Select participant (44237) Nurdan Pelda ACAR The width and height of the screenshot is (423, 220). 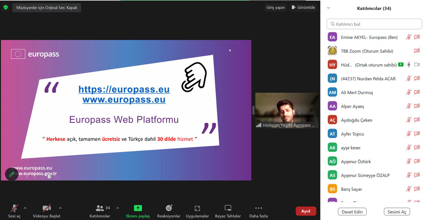(374, 79)
